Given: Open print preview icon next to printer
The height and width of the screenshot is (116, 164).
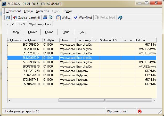Looking at the screenshot, I should coord(51,18).
